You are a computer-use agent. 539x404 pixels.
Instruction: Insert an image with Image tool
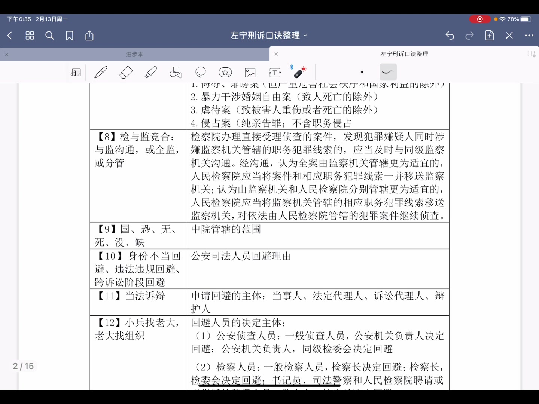pyautogui.click(x=250, y=72)
